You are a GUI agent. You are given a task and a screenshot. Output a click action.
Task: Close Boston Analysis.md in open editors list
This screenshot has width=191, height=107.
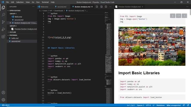[10, 23]
